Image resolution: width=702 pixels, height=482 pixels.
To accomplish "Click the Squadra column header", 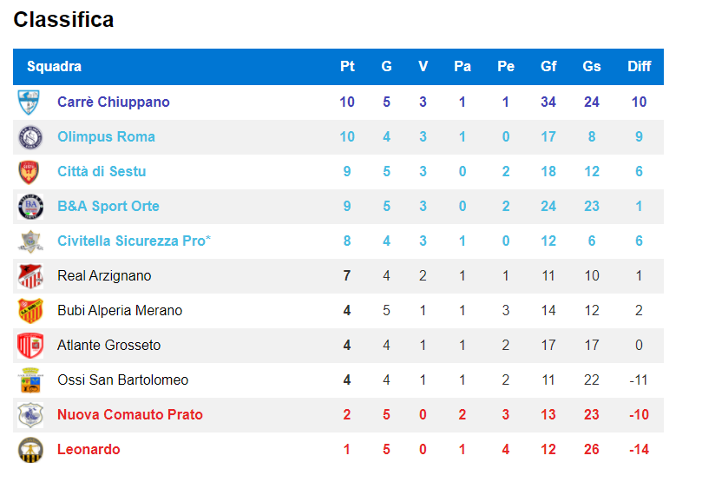I will (x=54, y=66).
